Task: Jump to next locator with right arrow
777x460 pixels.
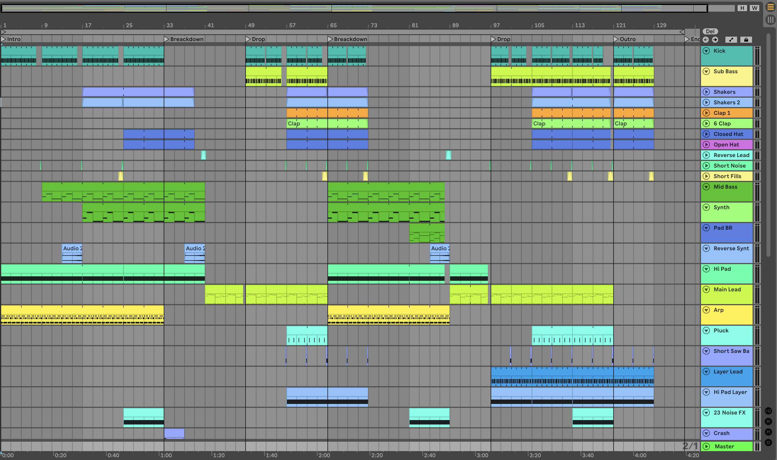Action: coord(715,40)
